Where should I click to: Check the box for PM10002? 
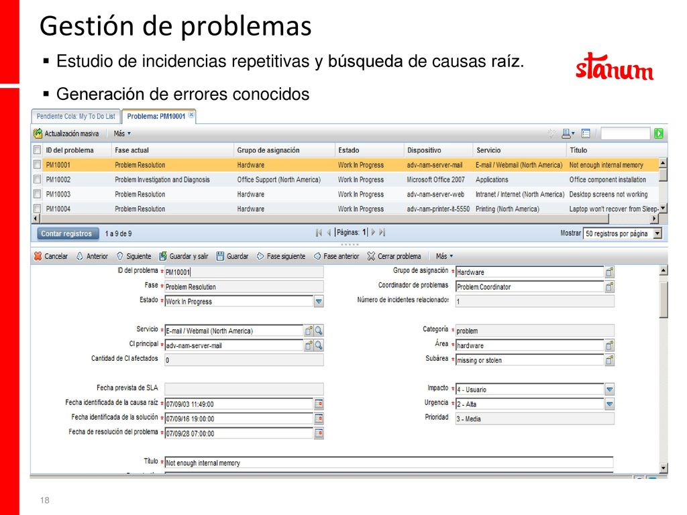click(38, 179)
